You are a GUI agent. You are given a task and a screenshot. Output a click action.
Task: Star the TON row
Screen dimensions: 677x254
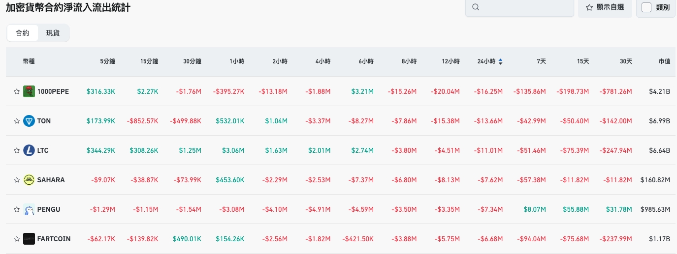(17, 121)
